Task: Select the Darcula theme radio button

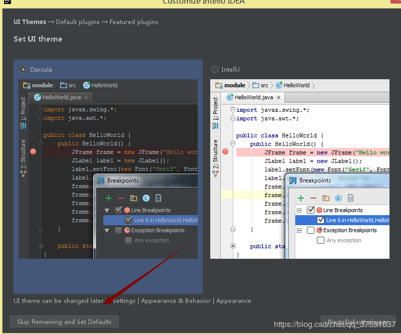Action: pyautogui.click(x=23, y=69)
